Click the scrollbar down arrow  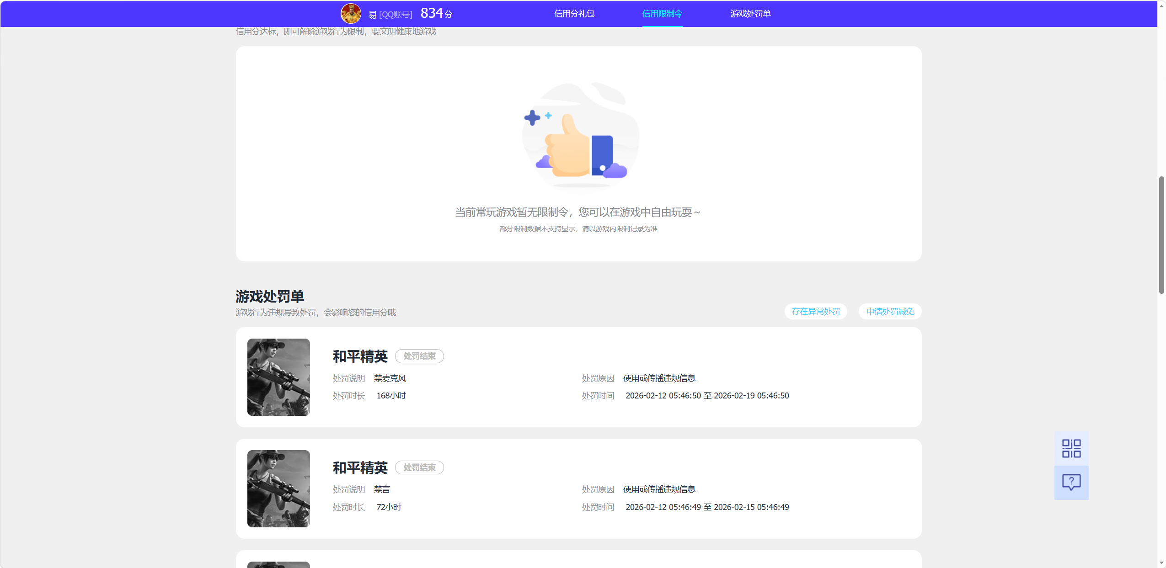point(1161,563)
